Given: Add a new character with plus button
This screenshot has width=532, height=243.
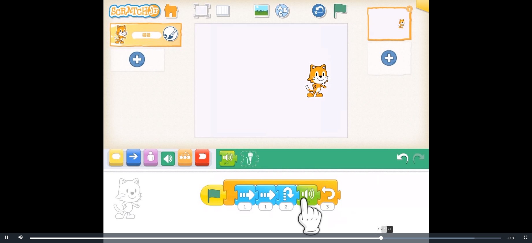Looking at the screenshot, I should click(x=137, y=59).
